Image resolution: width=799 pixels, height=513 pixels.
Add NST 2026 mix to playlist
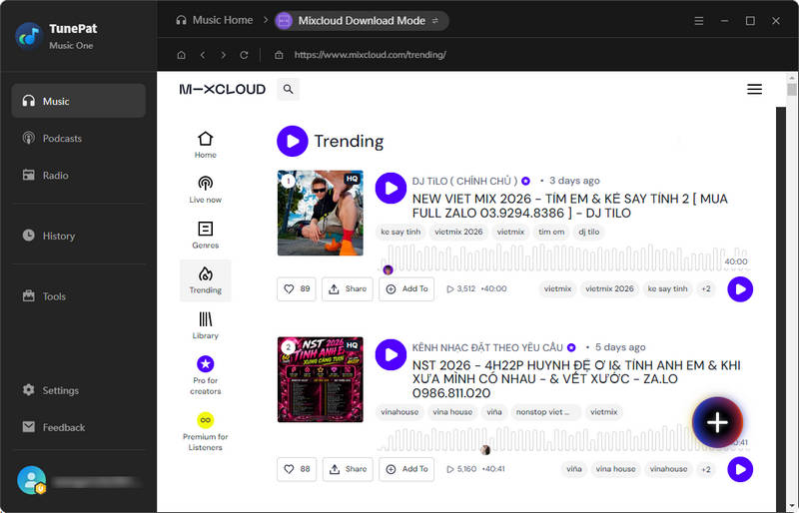406,469
